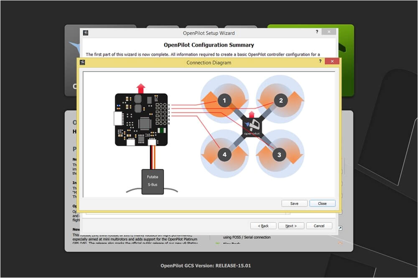Advance the wizard with the Next button
418x278 pixels.
(291, 225)
